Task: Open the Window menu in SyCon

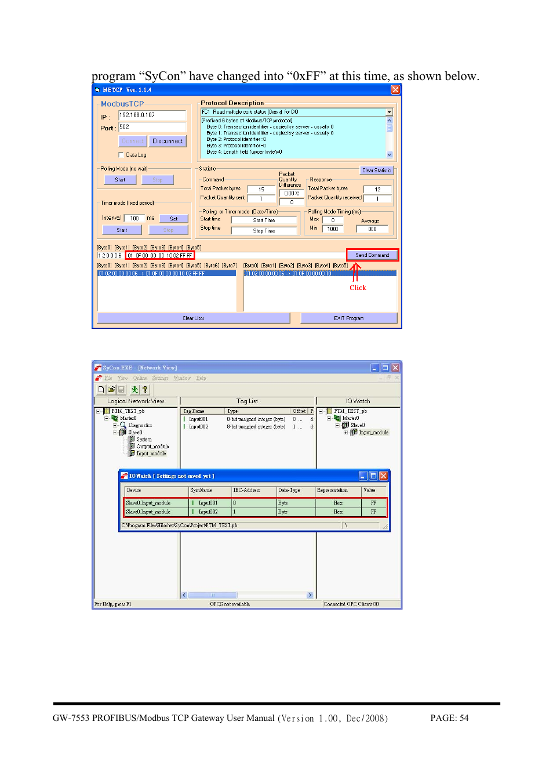Action: (x=183, y=378)
